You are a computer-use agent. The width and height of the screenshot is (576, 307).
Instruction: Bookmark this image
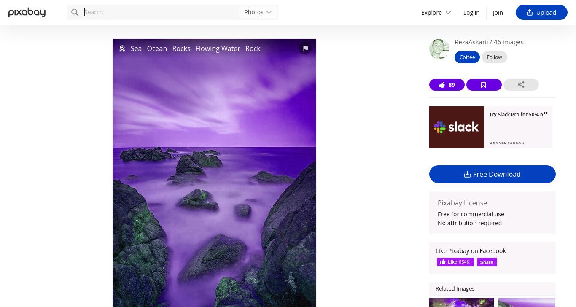(484, 85)
